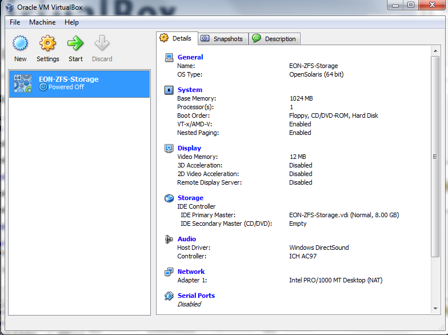The image size is (448, 335).
Task: Click the Description tab speech bubble icon
Action: pyautogui.click(x=257, y=38)
